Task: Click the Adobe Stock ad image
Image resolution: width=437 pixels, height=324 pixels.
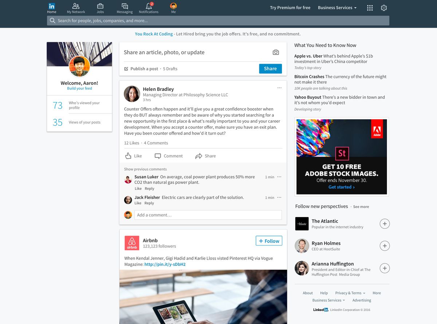Action: pyautogui.click(x=342, y=157)
